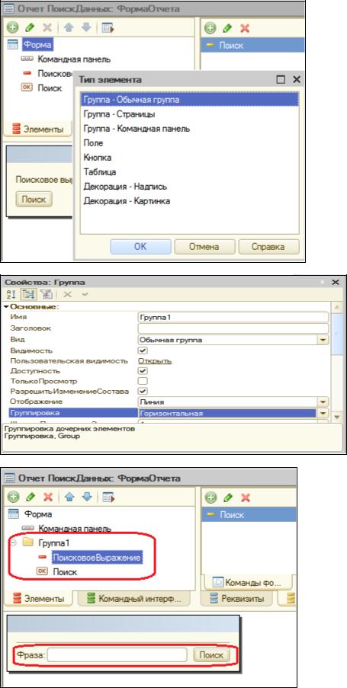Screen dimensions: 347x688
Task: Close the Тип элемента dialog
Action: 297,80
